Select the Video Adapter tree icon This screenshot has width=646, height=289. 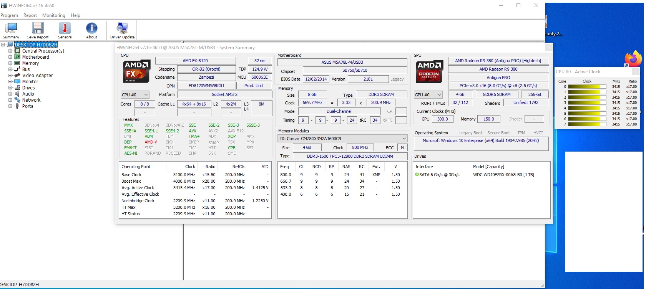(17, 75)
